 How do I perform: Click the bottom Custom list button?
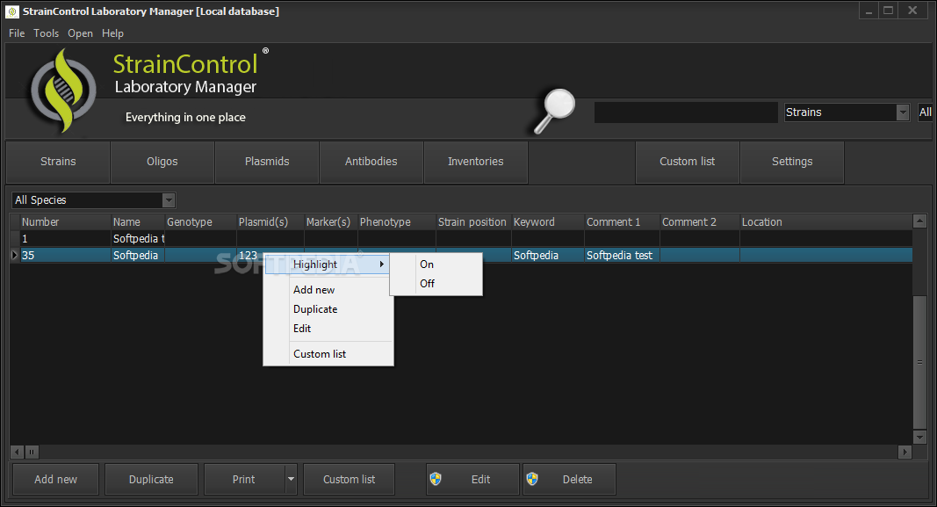click(x=349, y=479)
